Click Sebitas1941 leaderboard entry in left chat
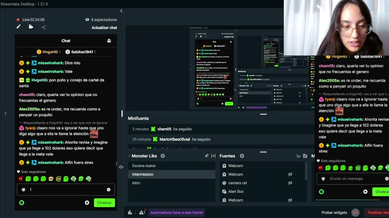Image resolution: width=389 pixels, height=218 pixels. [81, 52]
